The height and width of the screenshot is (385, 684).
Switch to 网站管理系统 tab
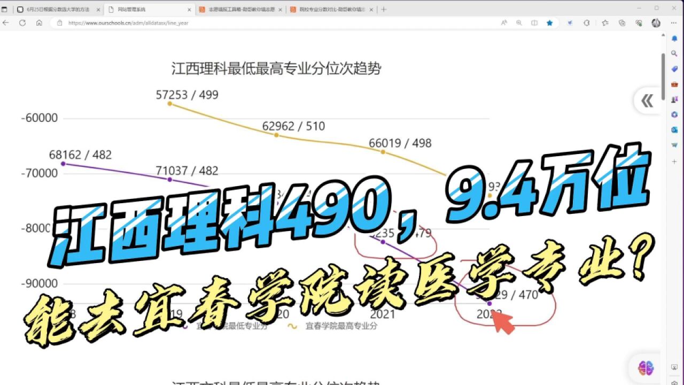click(149, 9)
